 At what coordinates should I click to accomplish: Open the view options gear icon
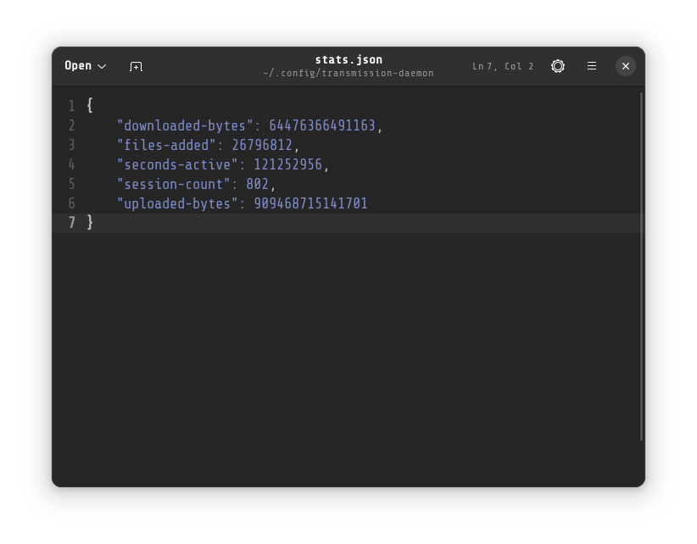[558, 66]
